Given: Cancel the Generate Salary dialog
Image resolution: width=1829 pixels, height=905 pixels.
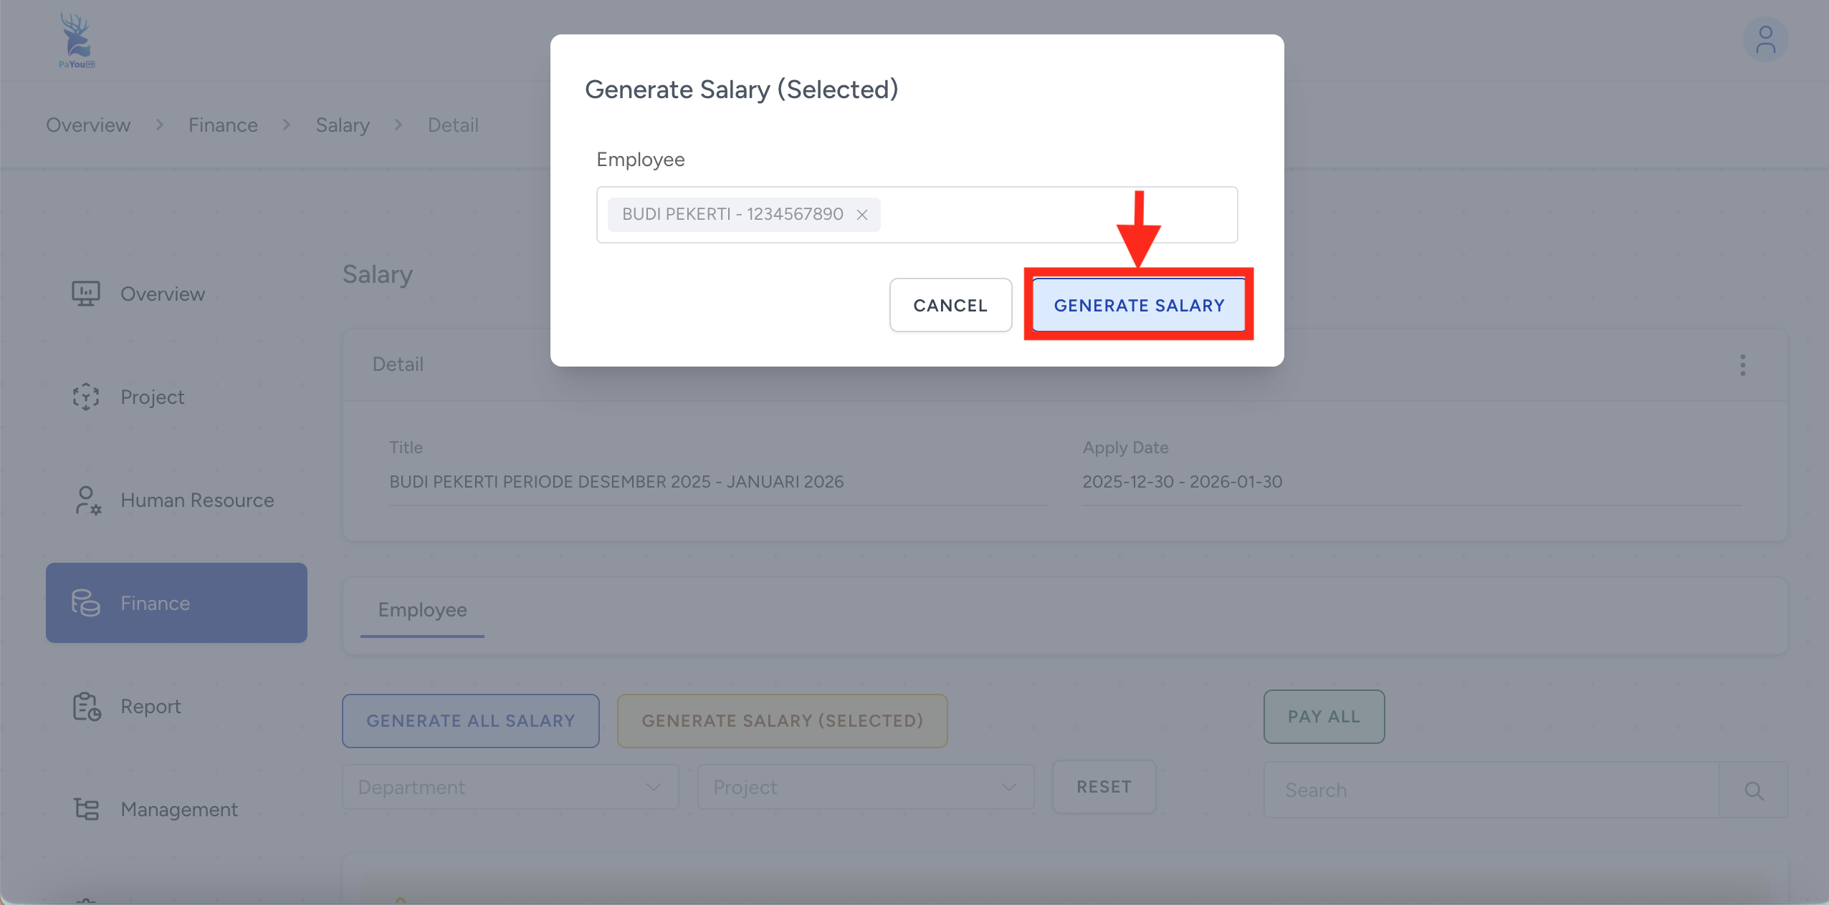Looking at the screenshot, I should click(x=950, y=306).
